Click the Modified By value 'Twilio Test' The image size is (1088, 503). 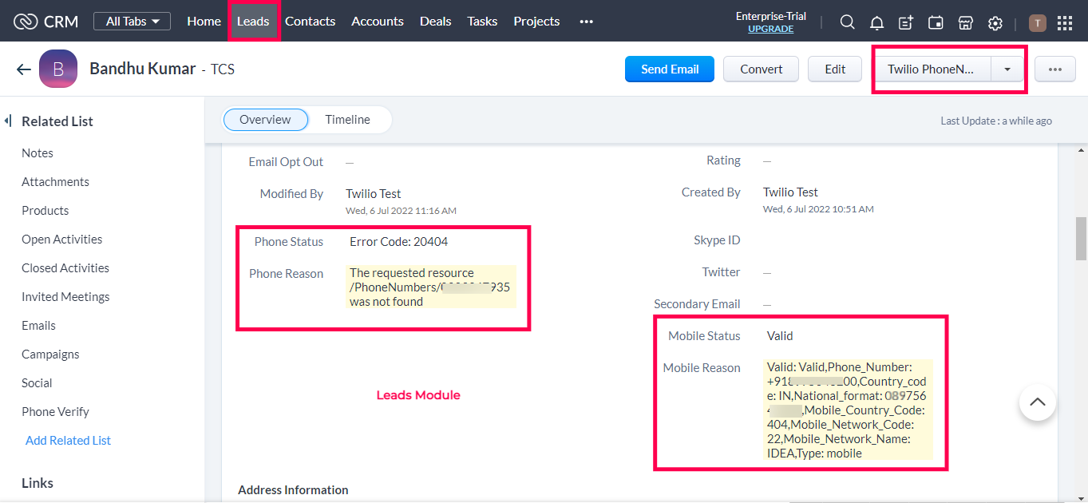click(x=374, y=194)
